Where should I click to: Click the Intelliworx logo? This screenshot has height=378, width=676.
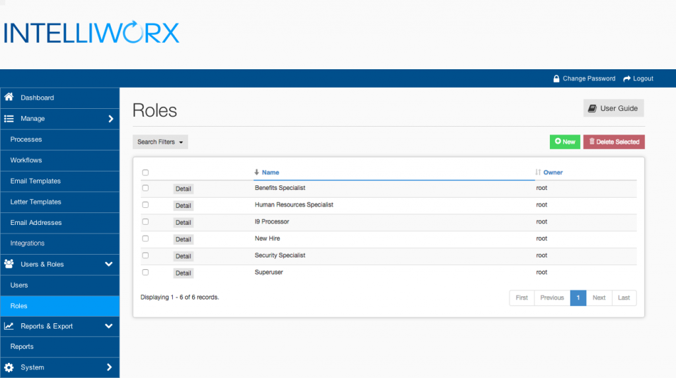click(x=91, y=33)
